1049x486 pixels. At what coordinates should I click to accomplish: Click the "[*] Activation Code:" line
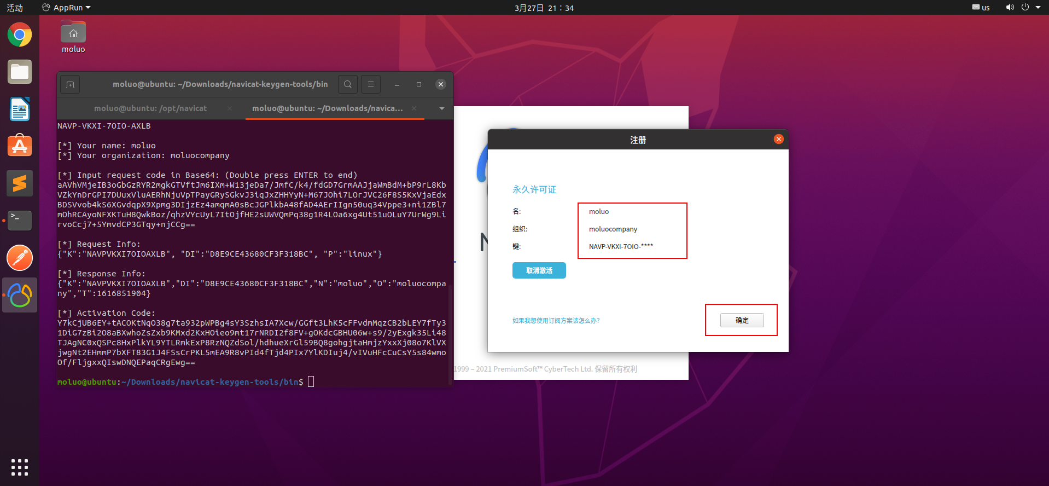pyautogui.click(x=106, y=313)
